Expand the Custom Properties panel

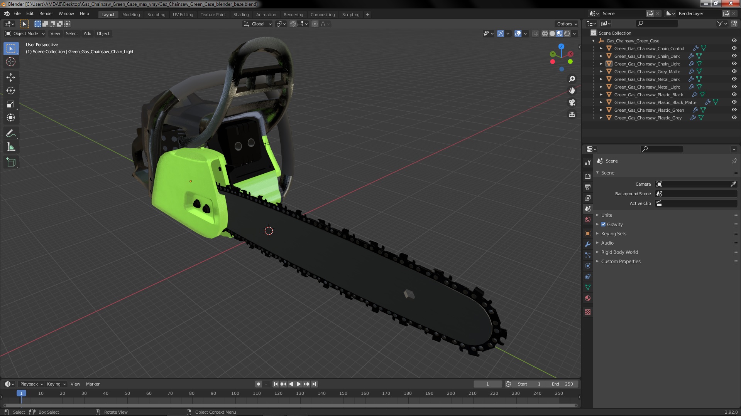pos(621,261)
